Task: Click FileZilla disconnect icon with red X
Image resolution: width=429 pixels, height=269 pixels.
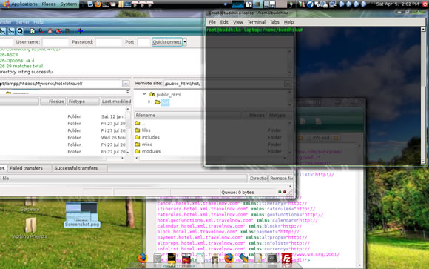Action: coord(58,31)
